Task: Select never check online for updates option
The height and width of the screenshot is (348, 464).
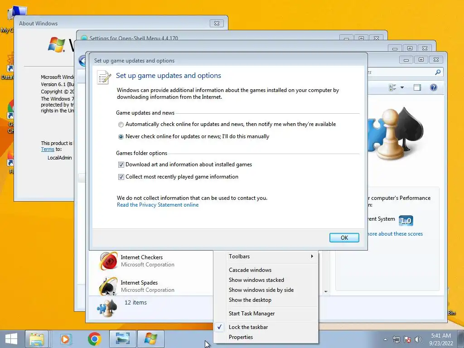Action: point(121,137)
